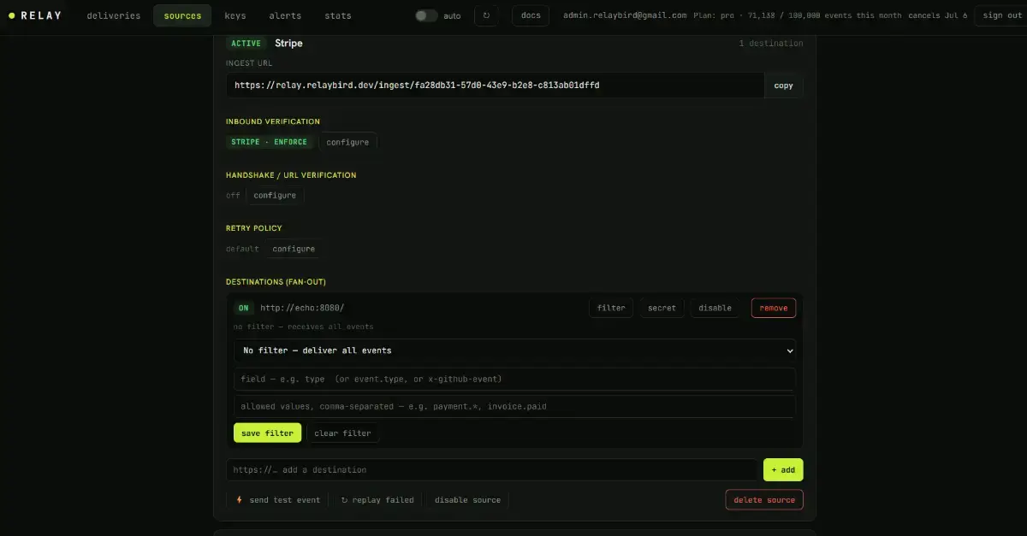1027x536 pixels.
Task: Open the keys tab
Action: click(235, 15)
